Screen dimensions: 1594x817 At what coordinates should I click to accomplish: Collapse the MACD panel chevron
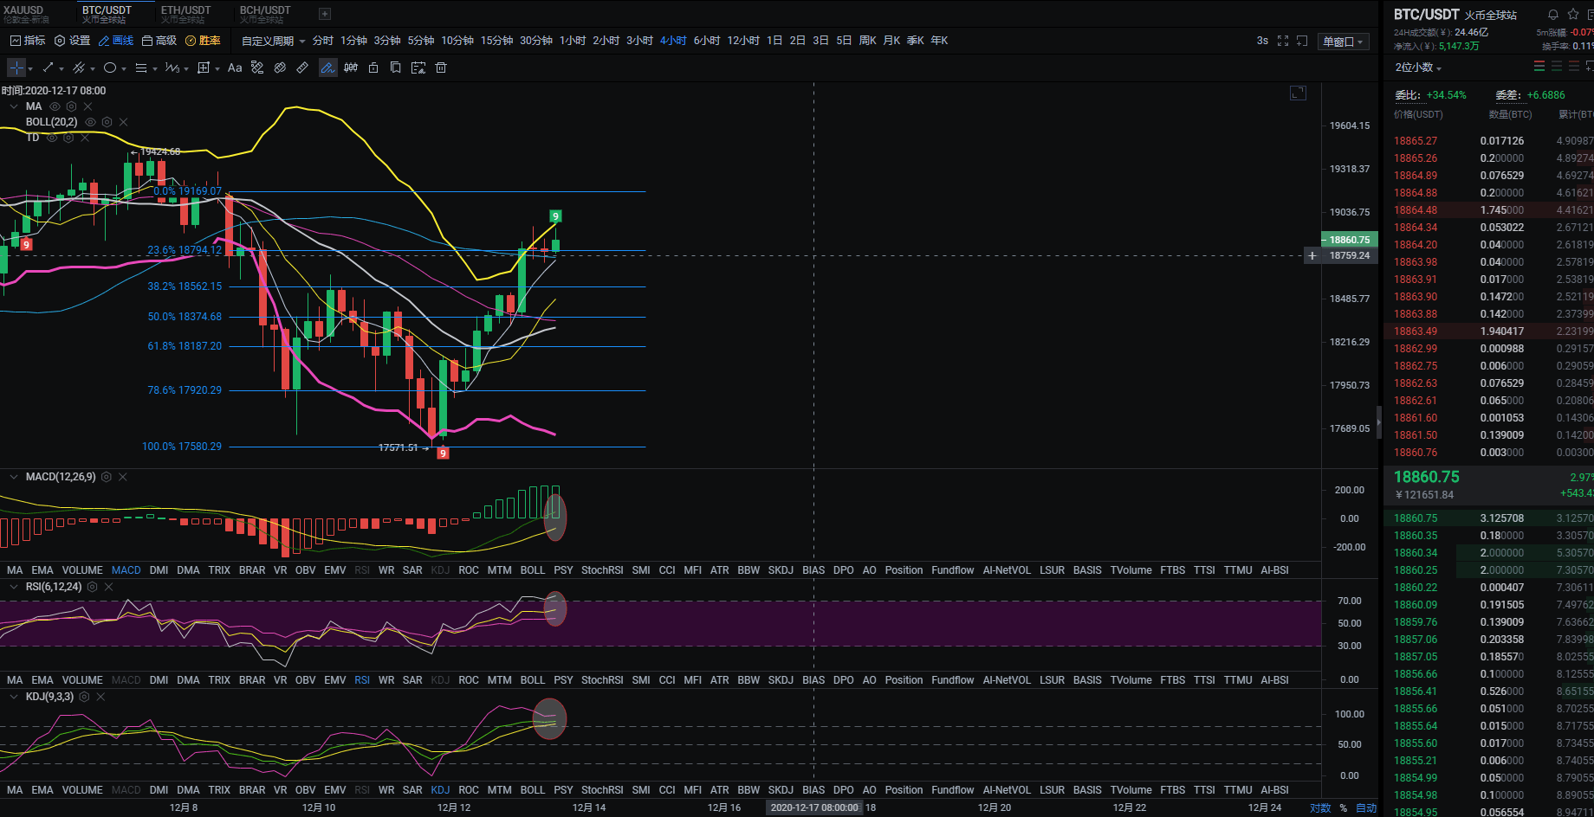click(x=14, y=477)
